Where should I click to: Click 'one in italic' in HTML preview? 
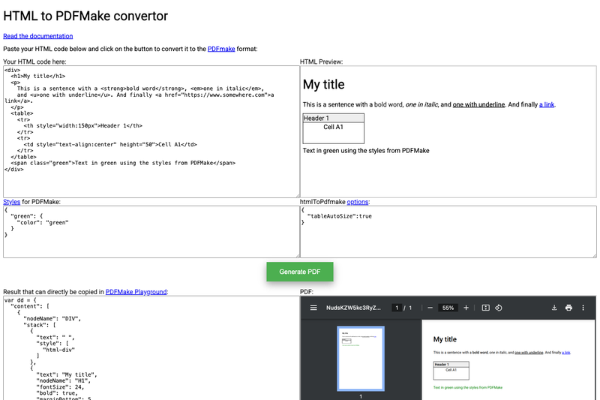coord(421,104)
